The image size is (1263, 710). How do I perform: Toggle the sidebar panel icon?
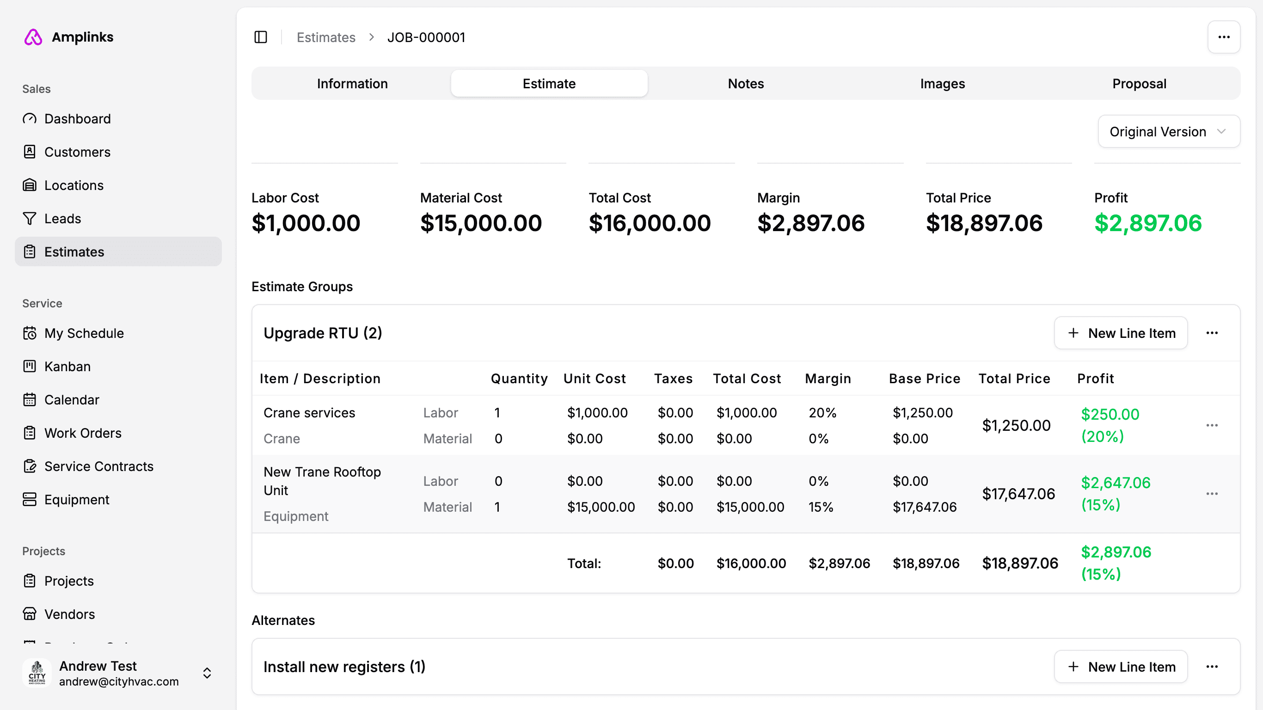(260, 37)
